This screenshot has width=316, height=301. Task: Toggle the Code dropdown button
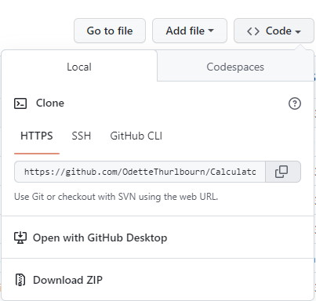(x=274, y=31)
